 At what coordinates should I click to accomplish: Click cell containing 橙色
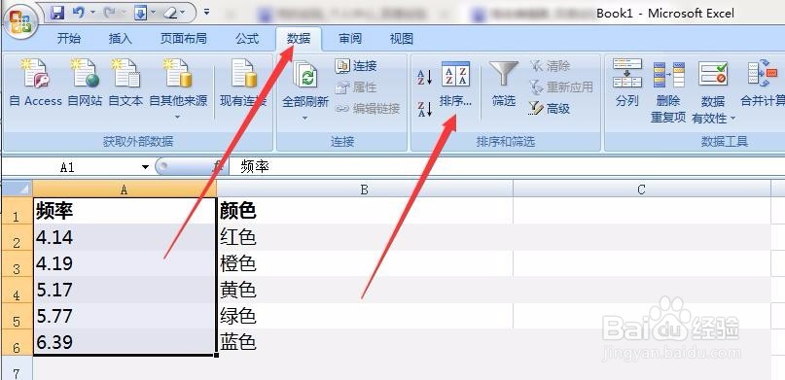coord(365,263)
